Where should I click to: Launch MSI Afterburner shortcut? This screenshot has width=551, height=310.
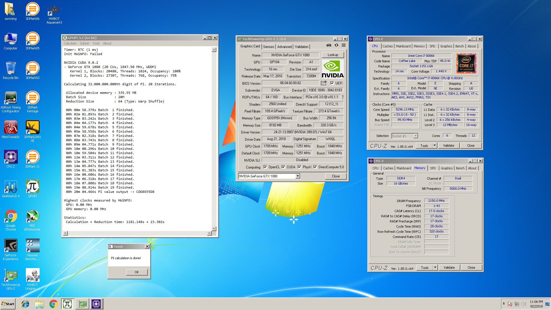pos(32,220)
